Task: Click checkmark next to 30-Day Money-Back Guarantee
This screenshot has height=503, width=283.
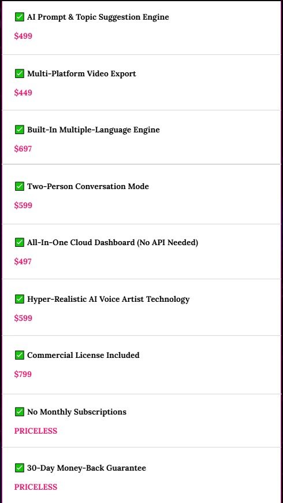Action: (x=20, y=468)
